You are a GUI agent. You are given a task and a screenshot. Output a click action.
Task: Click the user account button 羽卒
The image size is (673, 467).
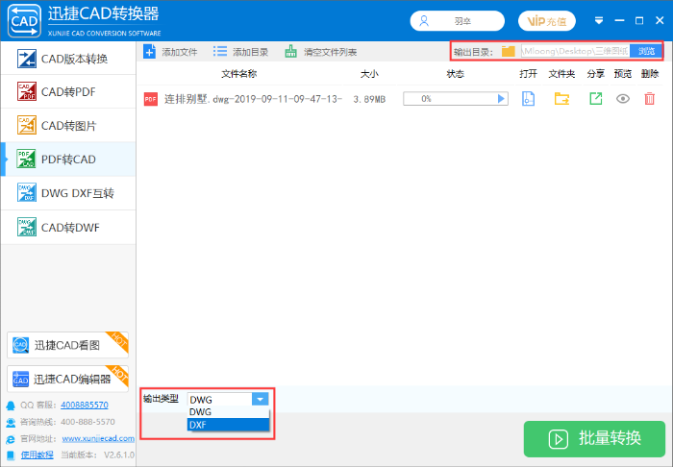tap(457, 21)
